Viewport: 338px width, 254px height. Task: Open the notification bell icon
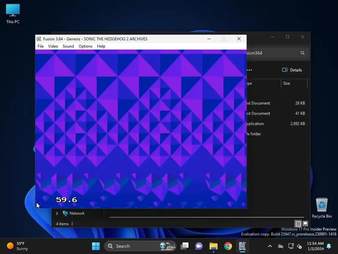[x=329, y=246]
